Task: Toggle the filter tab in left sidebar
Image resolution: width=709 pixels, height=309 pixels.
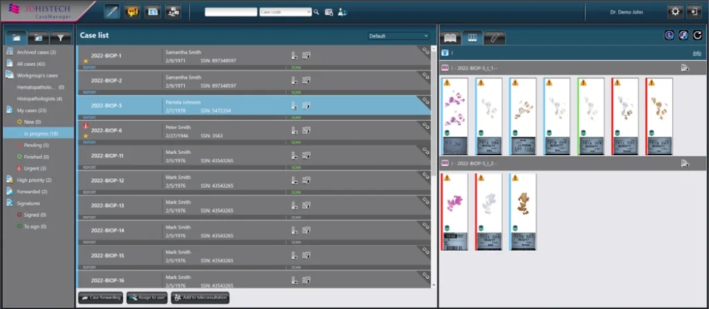Action: 61,37
